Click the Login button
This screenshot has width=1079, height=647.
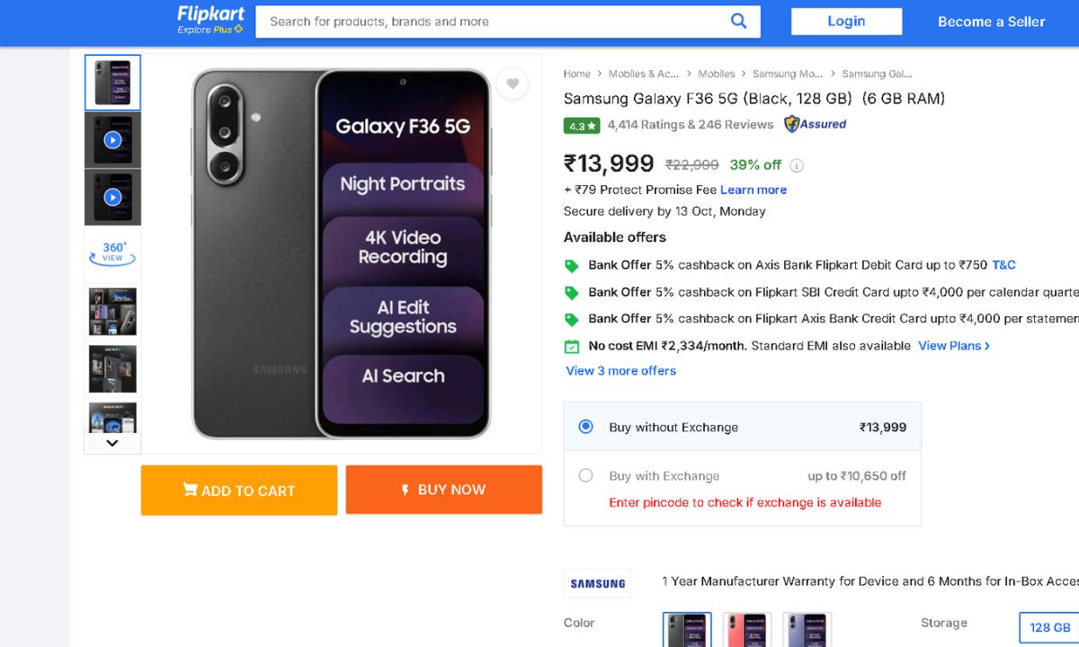846,22
